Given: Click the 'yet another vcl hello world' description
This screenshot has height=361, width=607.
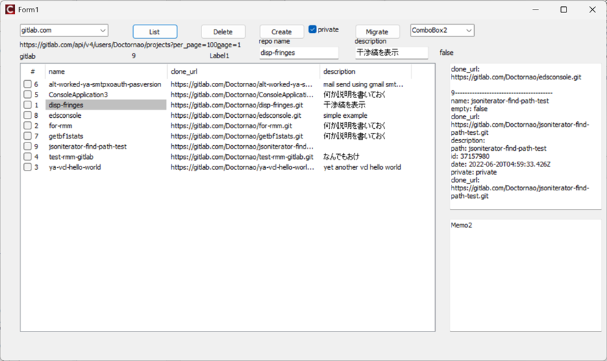Looking at the screenshot, I should coord(362,167).
